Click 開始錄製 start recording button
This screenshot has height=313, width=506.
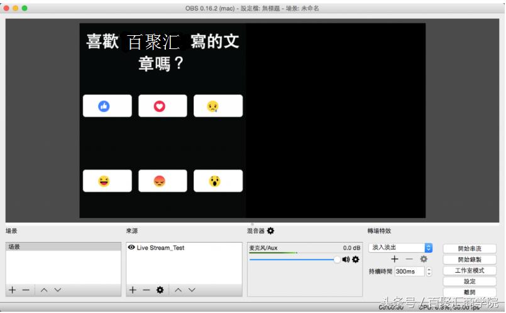[x=470, y=260]
